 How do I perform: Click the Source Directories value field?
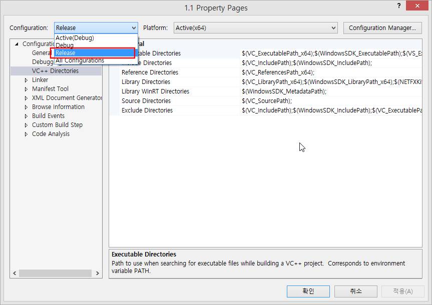330,101
